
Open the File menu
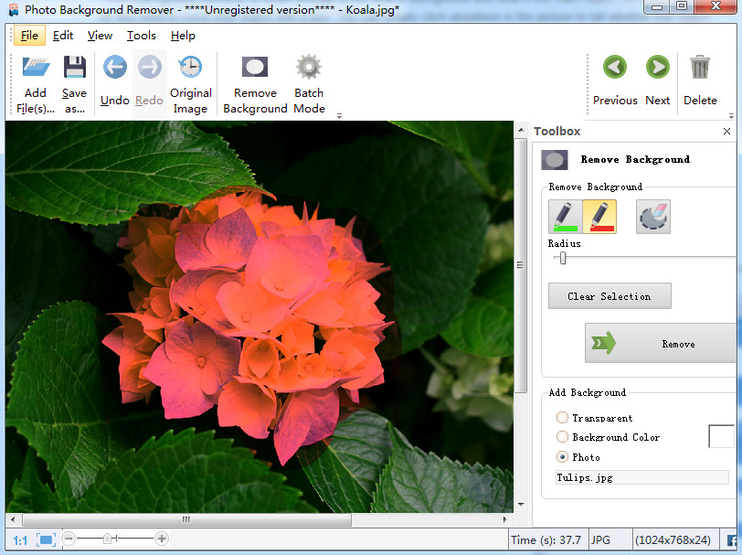coord(29,36)
